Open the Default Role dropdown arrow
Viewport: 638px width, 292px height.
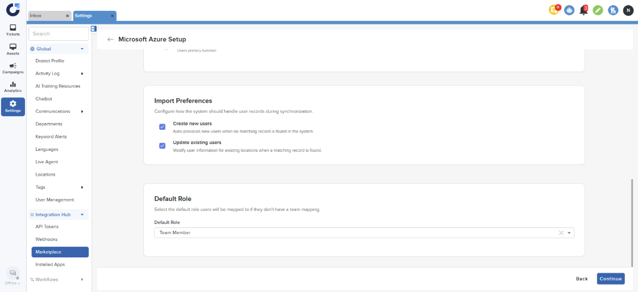(x=569, y=233)
